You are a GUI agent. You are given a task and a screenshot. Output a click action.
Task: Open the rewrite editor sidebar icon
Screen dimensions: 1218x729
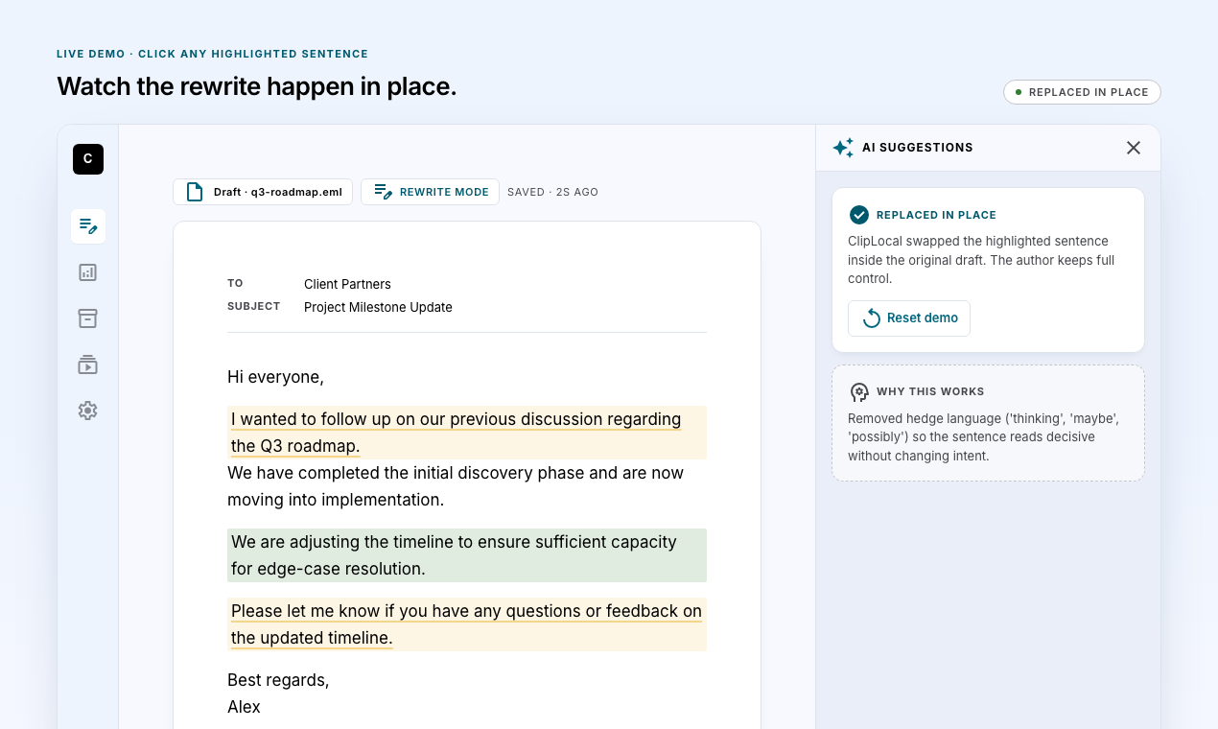click(88, 226)
